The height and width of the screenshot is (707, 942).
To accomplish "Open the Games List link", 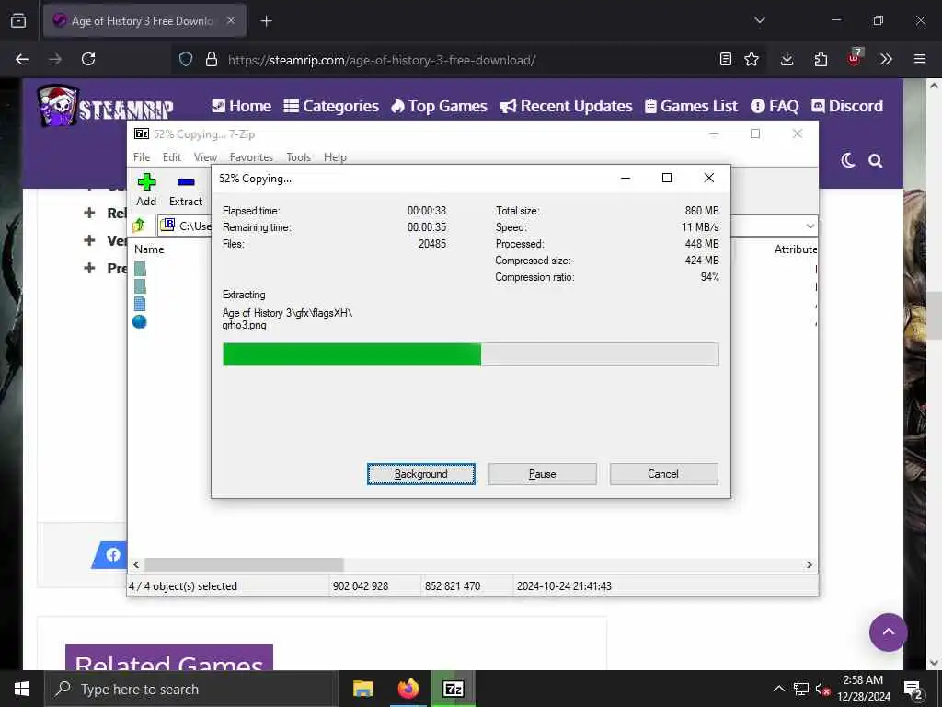I will tap(691, 106).
